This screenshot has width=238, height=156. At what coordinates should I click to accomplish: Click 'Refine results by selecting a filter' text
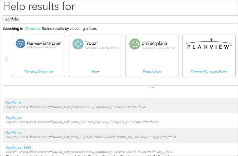[69, 29]
